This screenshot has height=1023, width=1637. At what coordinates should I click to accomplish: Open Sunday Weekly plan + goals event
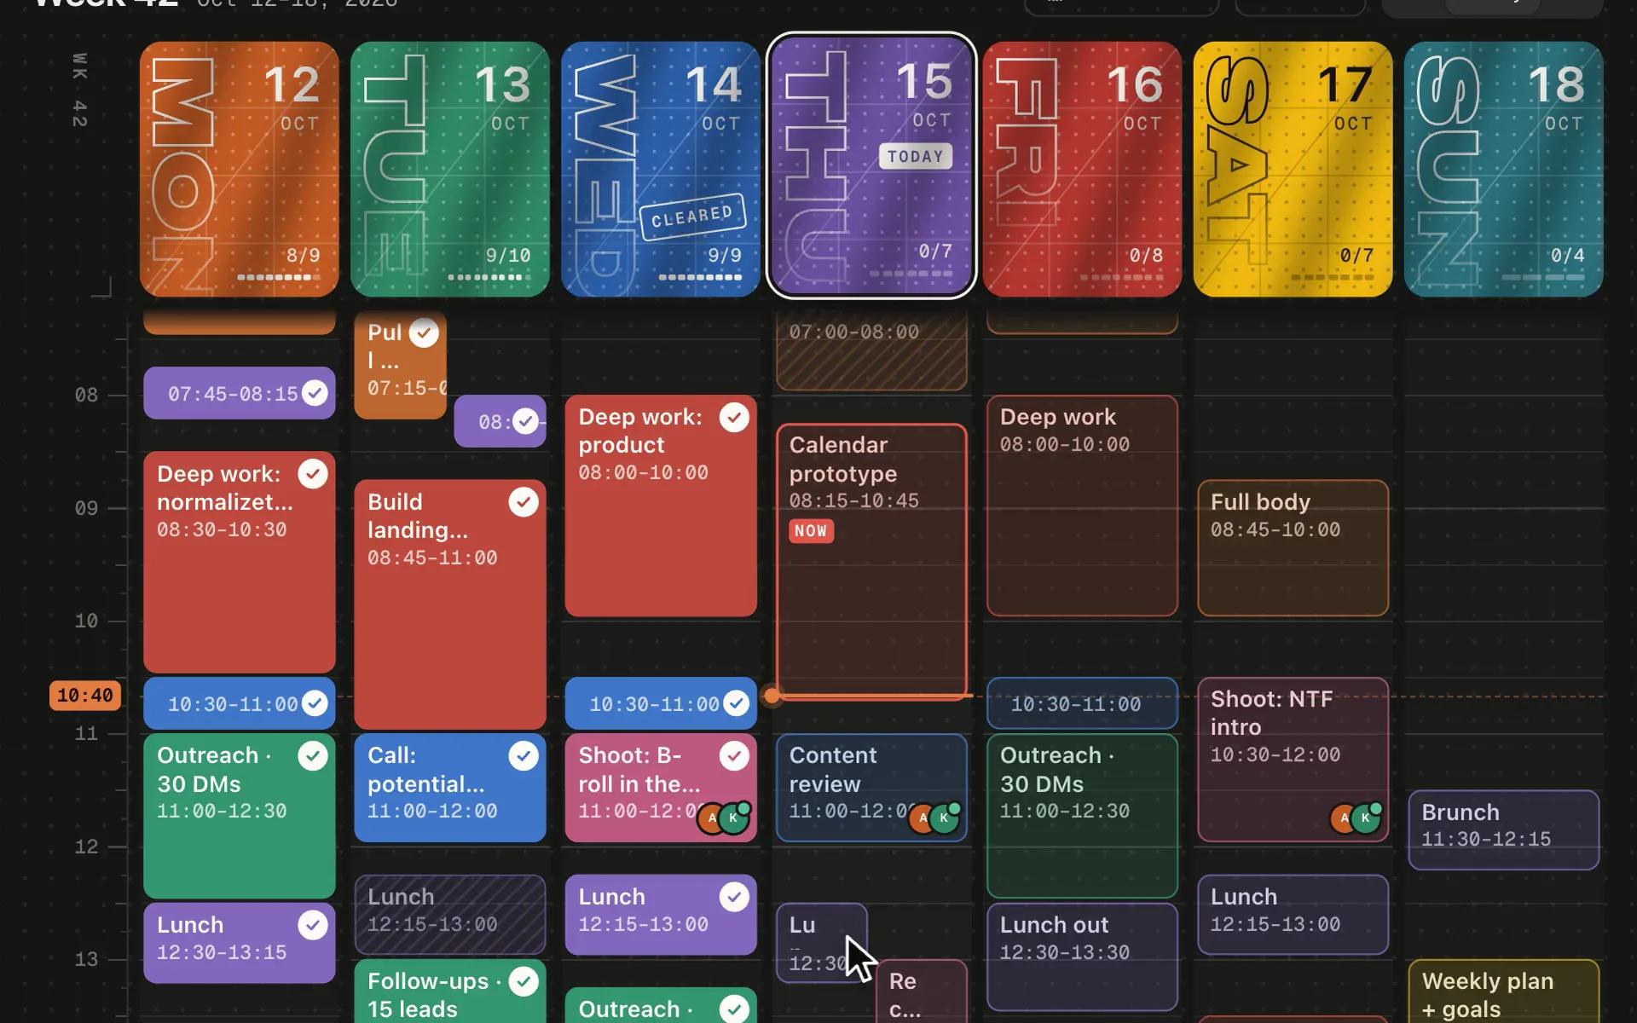tap(1503, 991)
